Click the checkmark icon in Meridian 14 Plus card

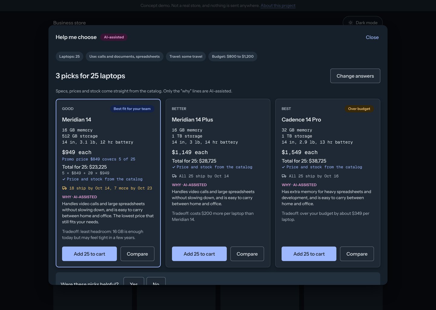173,167
